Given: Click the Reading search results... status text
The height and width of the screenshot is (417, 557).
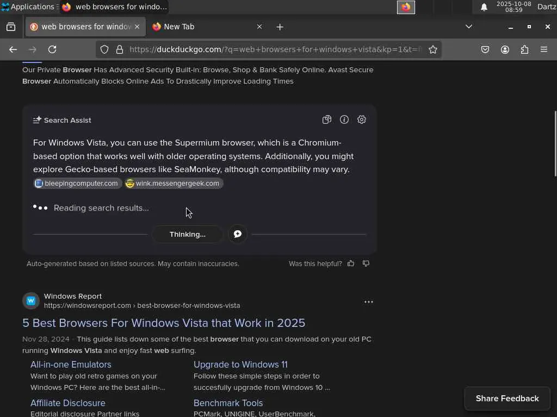Looking at the screenshot, I should coord(101,208).
